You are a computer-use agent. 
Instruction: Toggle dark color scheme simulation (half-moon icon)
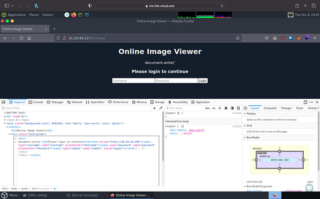[x=232, y=108]
